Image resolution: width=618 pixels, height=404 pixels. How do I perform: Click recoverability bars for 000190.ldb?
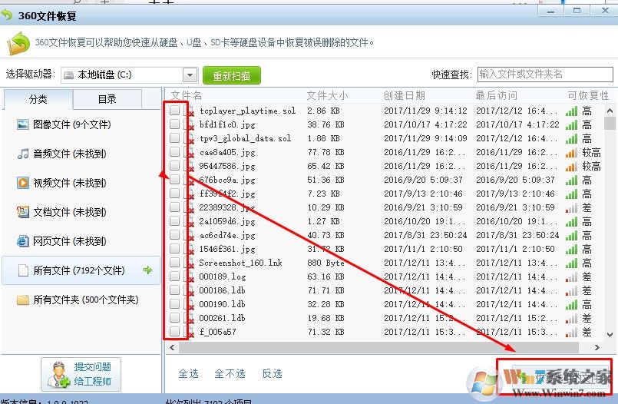(571, 305)
